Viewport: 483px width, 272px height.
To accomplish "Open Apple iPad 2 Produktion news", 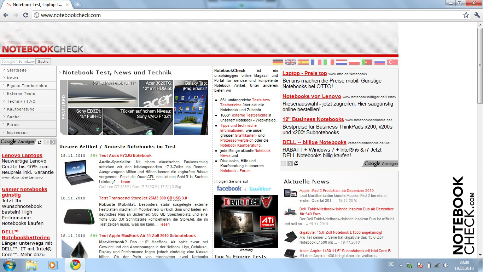I will (337, 191).
